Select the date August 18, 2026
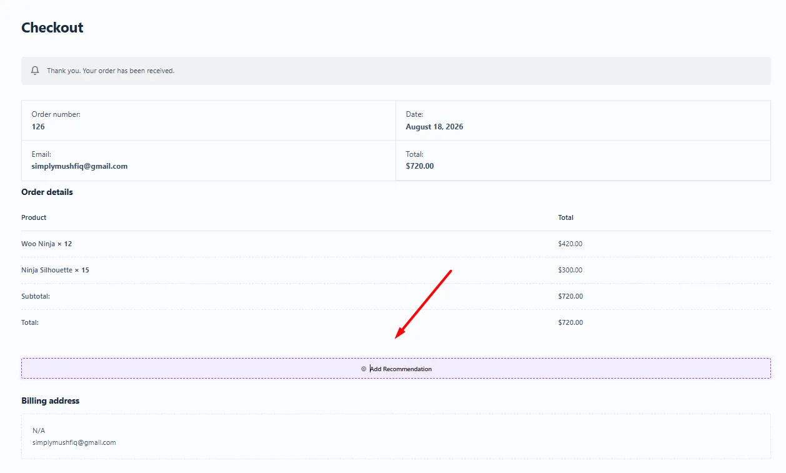 [x=434, y=127]
